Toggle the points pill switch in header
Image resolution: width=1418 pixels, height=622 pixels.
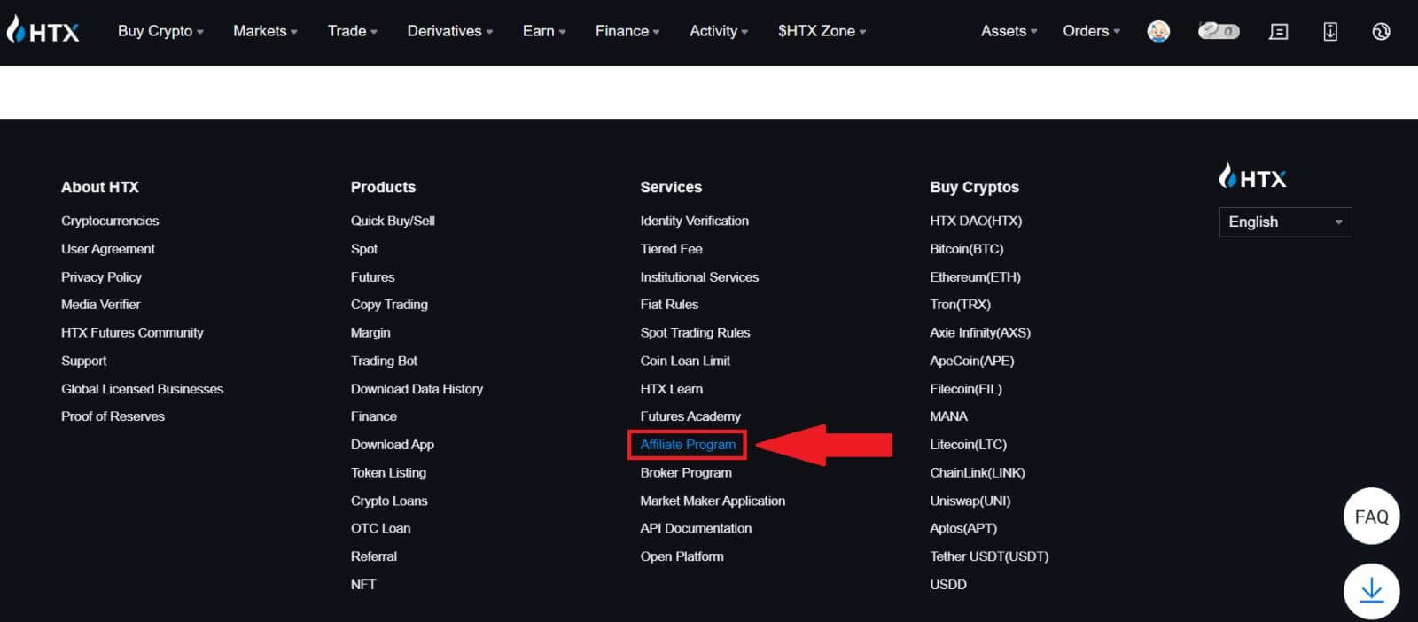click(x=1219, y=31)
